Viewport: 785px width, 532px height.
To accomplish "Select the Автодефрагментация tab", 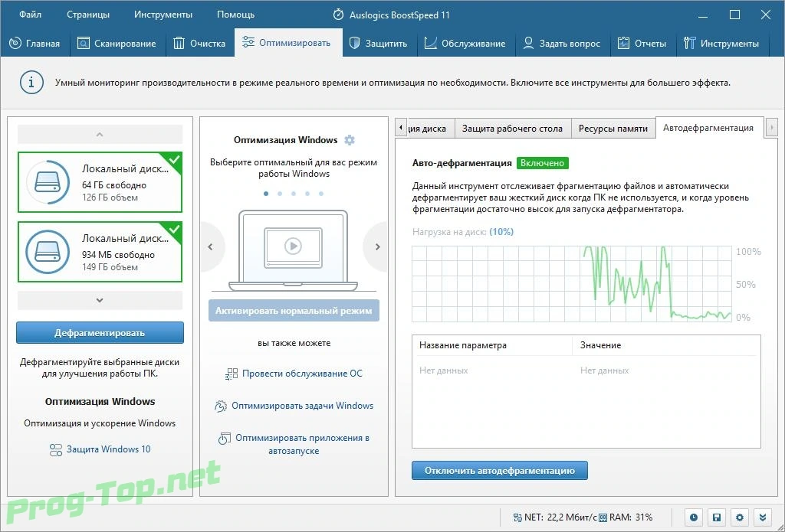I will [708, 128].
